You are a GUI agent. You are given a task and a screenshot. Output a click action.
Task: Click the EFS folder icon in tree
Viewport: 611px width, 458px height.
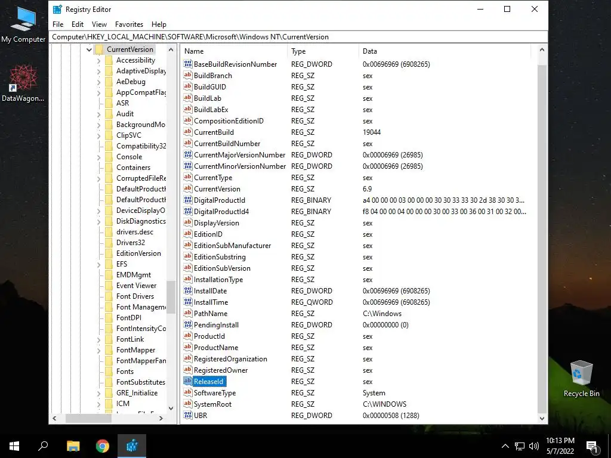pyautogui.click(x=109, y=264)
